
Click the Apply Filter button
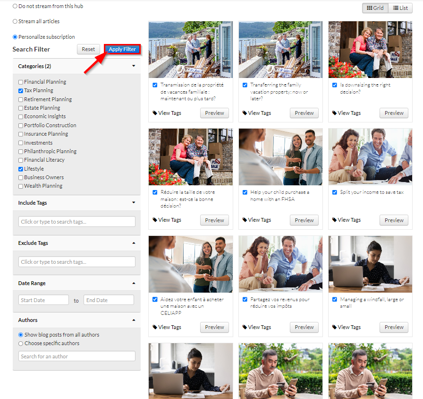tap(122, 49)
